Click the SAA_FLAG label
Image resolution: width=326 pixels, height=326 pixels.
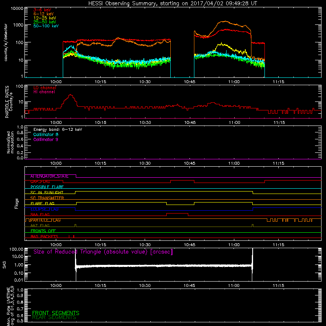(40, 214)
